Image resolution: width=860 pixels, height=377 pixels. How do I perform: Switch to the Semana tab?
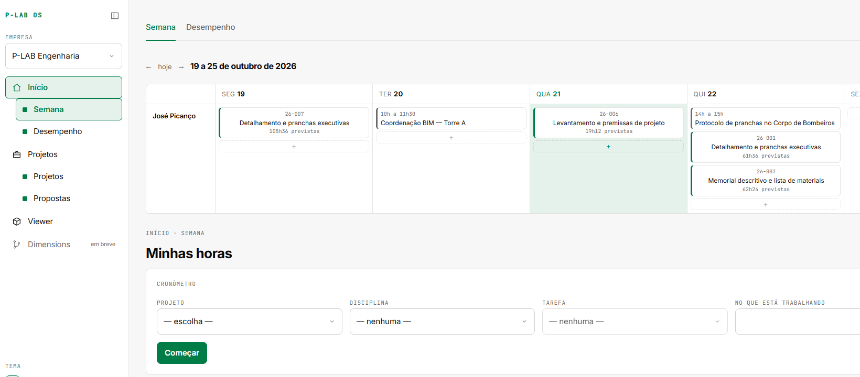click(x=160, y=27)
